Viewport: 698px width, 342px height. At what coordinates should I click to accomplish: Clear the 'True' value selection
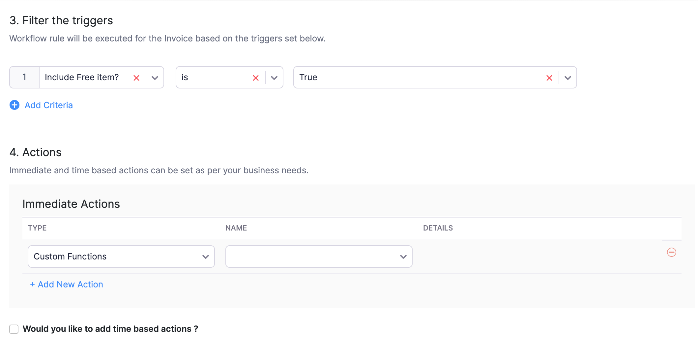(x=549, y=78)
